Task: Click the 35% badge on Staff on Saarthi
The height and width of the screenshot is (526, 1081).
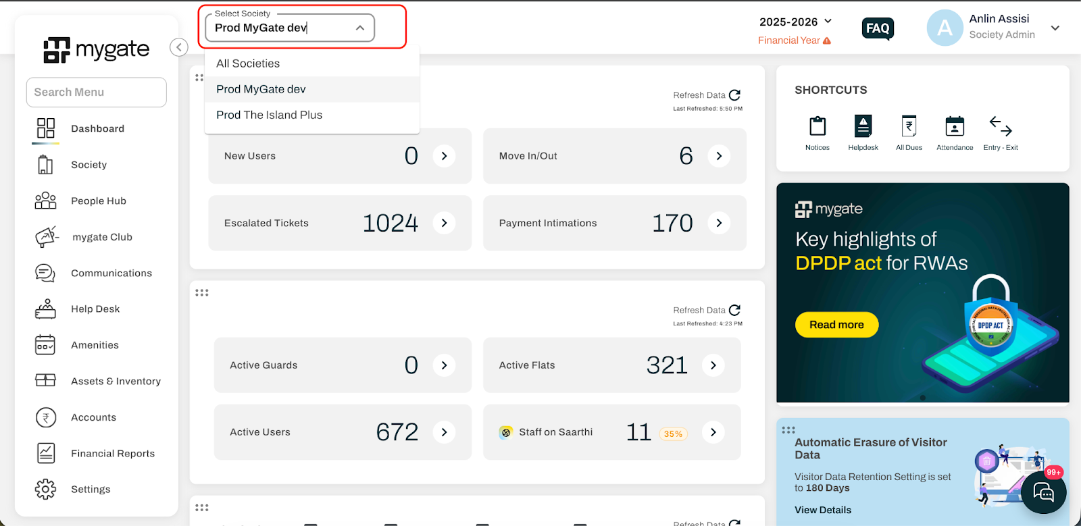Action: pos(673,434)
